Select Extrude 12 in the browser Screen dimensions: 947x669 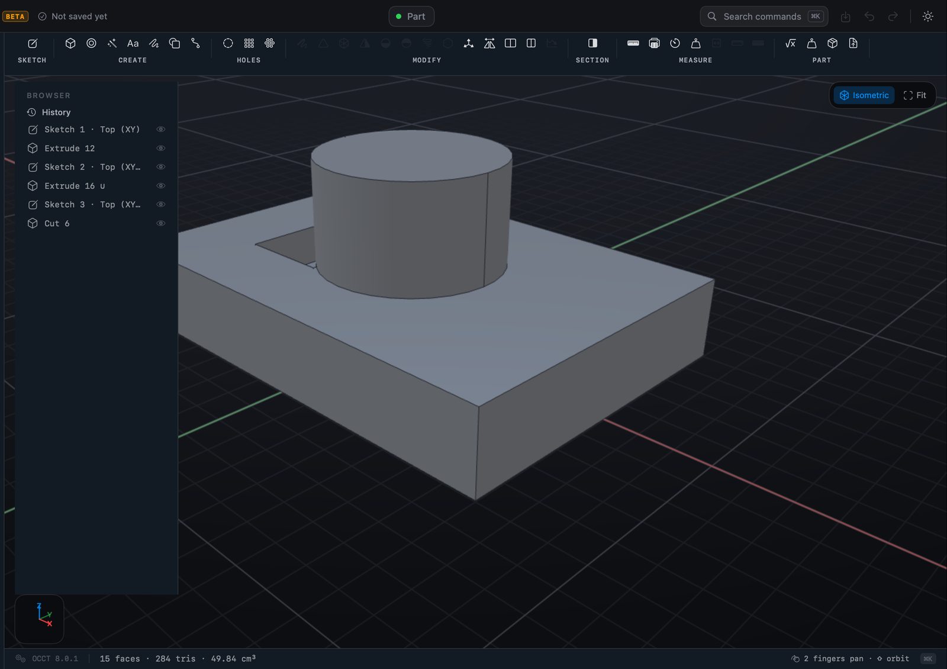(96, 148)
